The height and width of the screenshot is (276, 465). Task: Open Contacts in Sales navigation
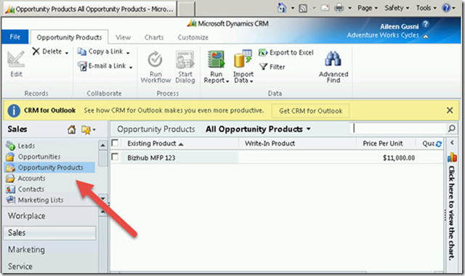coord(25,189)
